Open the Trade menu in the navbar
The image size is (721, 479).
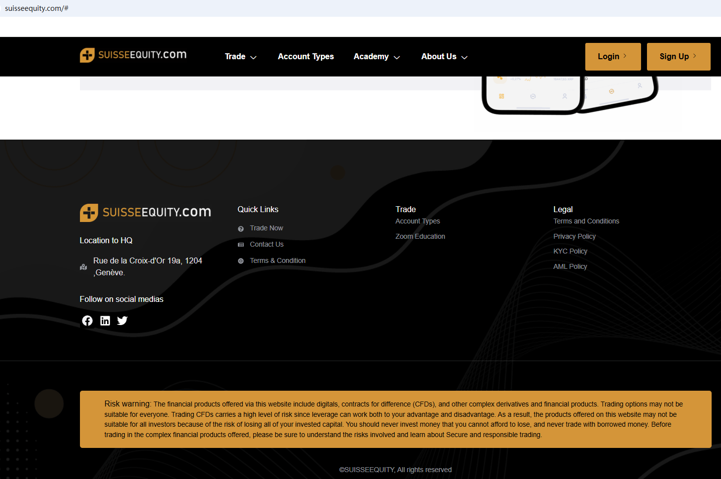pyautogui.click(x=235, y=57)
